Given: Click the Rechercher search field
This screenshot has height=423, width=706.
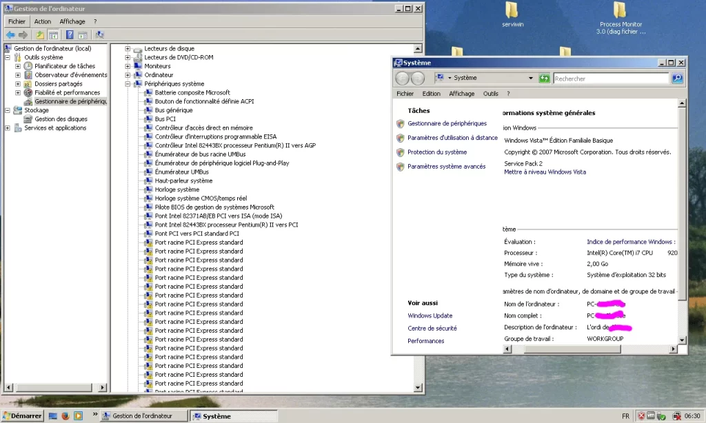Looking at the screenshot, I should point(611,79).
